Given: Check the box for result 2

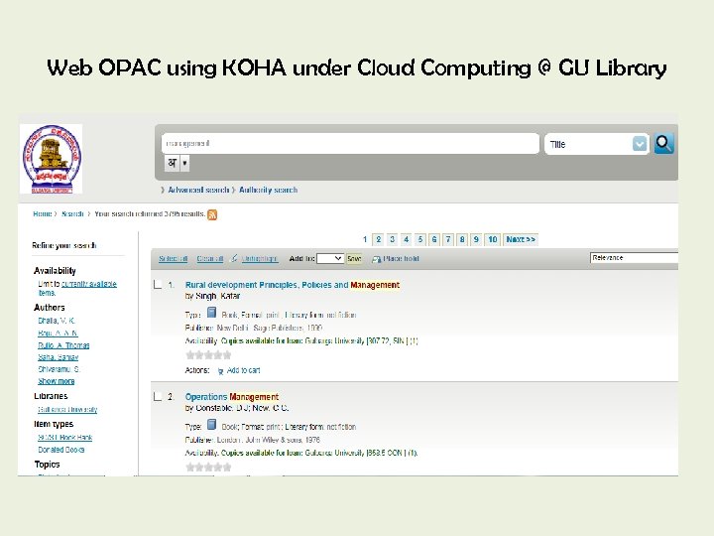Looking at the screenshot, I should click(x=158, y=396).
